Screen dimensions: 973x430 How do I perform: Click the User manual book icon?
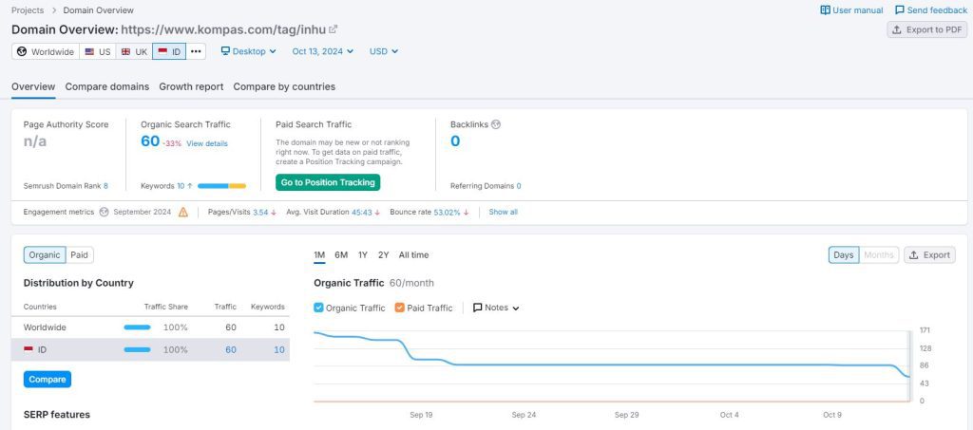[x=825, y=9]
